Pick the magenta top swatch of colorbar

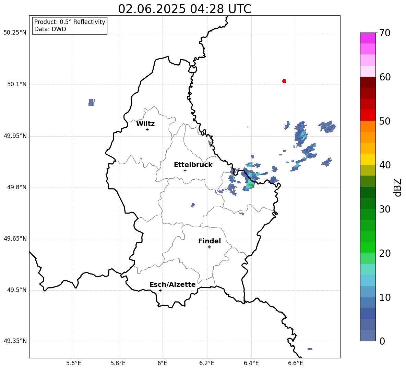pyautogui.click(x=368, y=38)
